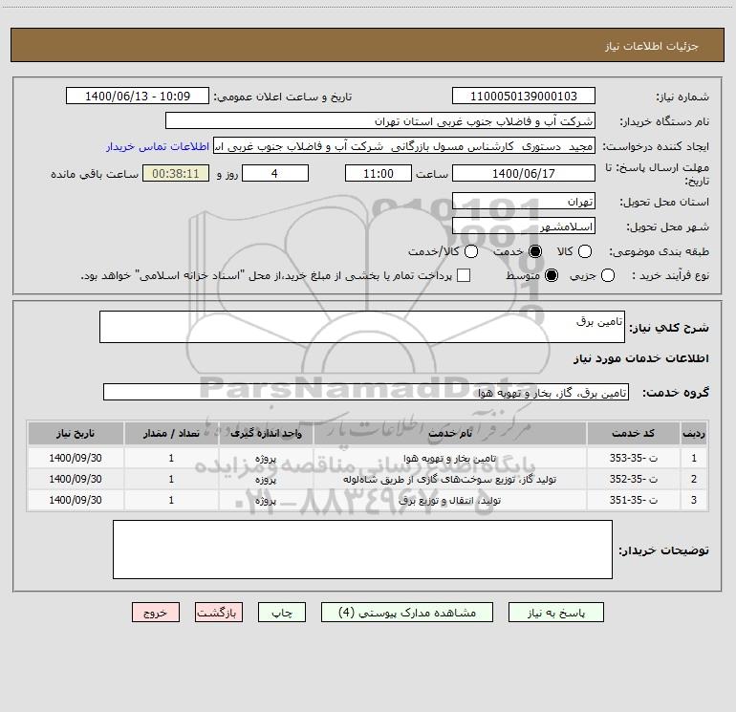
Task: Click the date cell in row 3
Action: click(76, 500)
